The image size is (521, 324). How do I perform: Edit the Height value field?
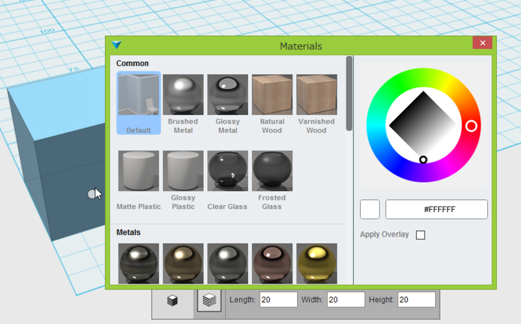click(x=416, y=300)
